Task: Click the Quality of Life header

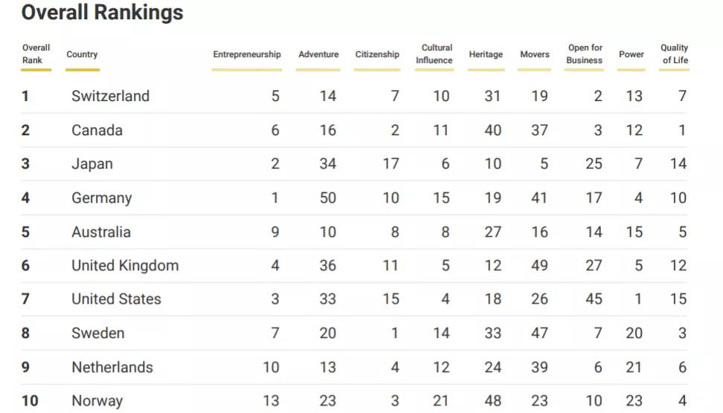Action: pyautogui.click(x=675, y=54)
